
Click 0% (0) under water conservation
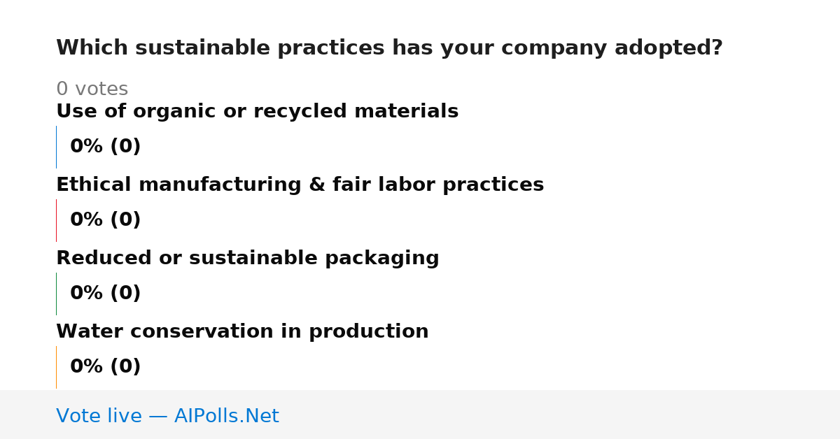point(105,367)
